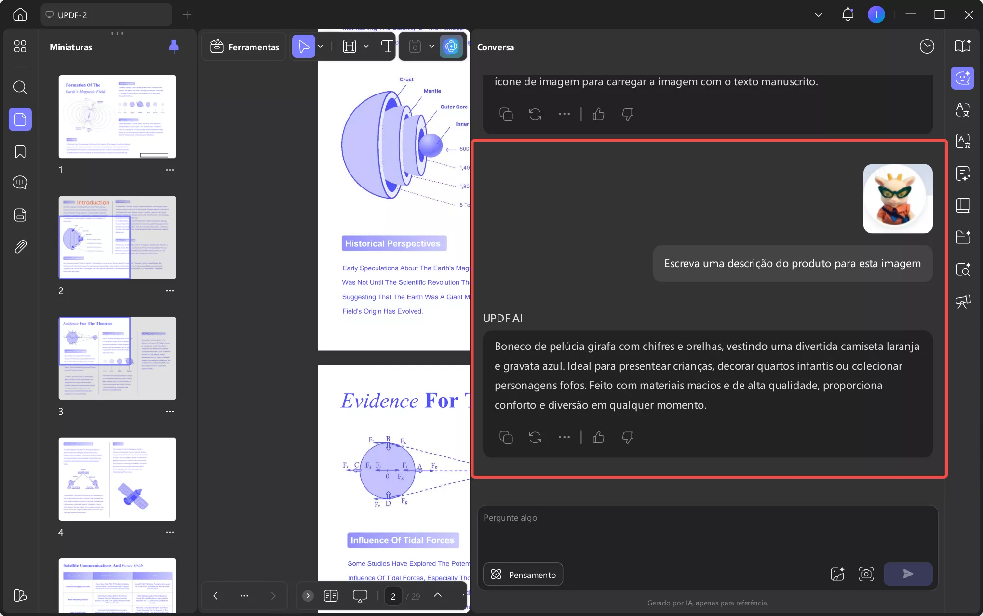Viewport: 983px width, 616px height.
Task: Open the save options dropdown arrow
Action: 431,47
